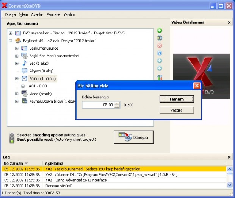Decrease chapter start time with down spinner
The width and height of the screenshot is (235, 198).
(x=117, y=106)
